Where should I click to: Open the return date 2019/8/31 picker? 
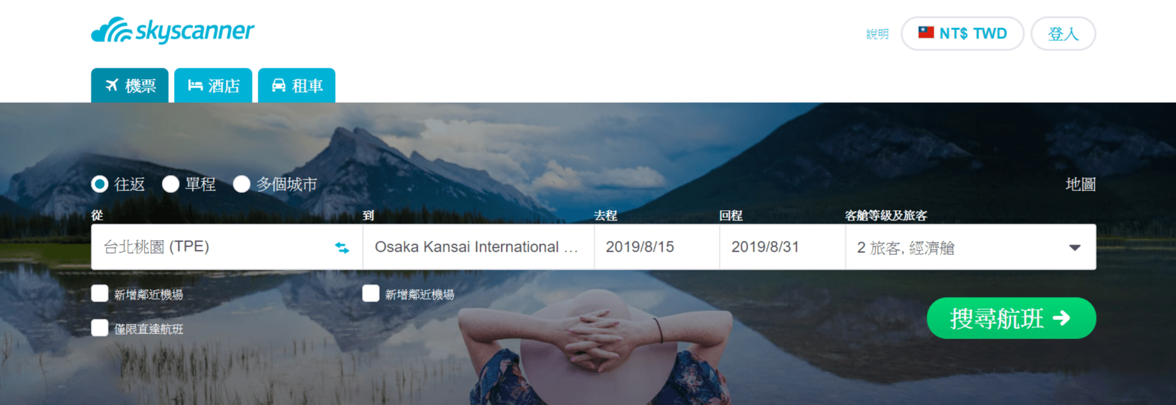pyautogui.click(x=782, y=247)
